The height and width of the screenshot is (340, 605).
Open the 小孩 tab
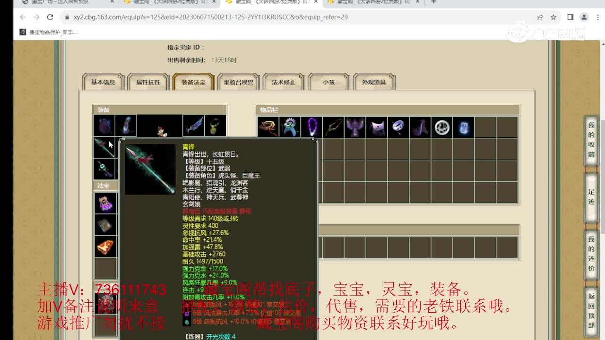(328, 82)
